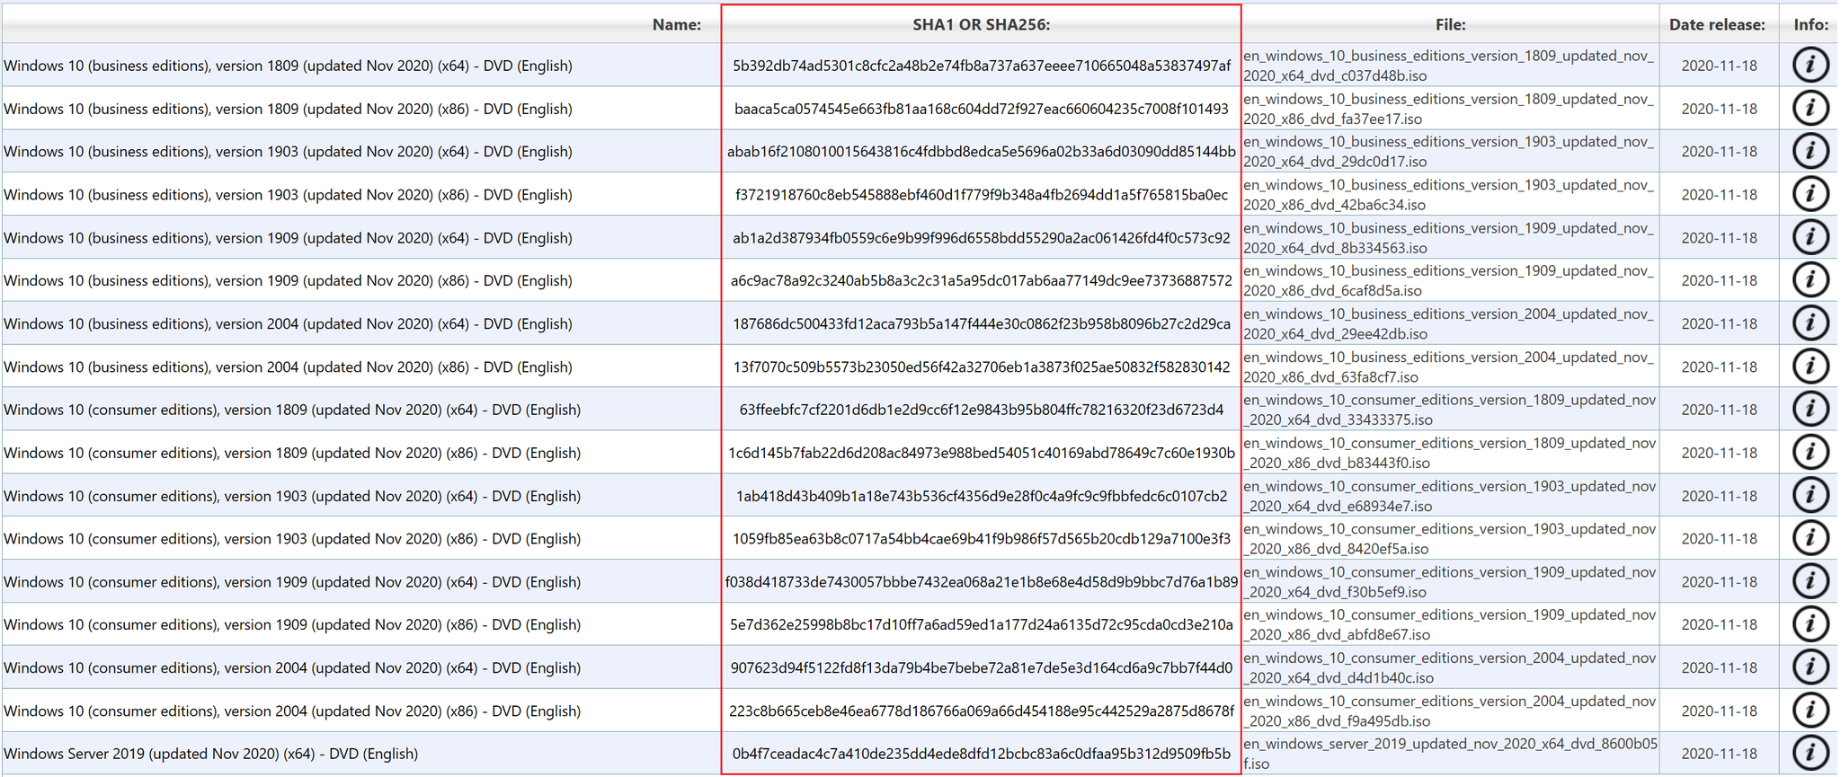Viewport: 1841px width, 777px height.
Task: Select hash starting 223c8b665ceb8e46
Action: [982, 711]
